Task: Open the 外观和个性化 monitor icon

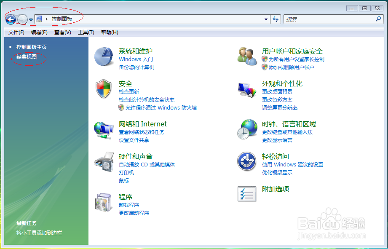Action: 247,90
